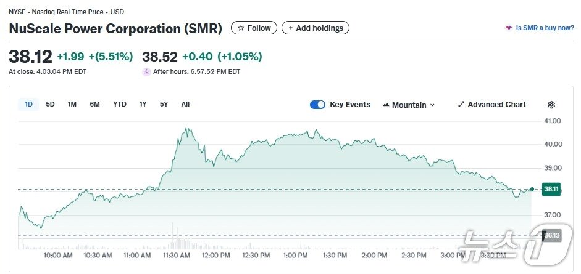Click the 38.11 current price marker
This screenshot has width=581, height=274.
[x=551, y=190]
